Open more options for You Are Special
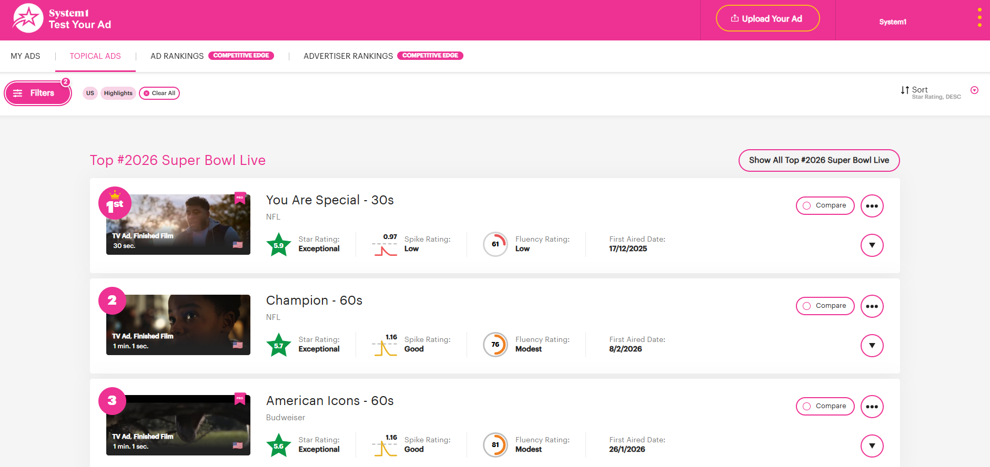Viewport: 990px width, 467px height. pos(872,206)
